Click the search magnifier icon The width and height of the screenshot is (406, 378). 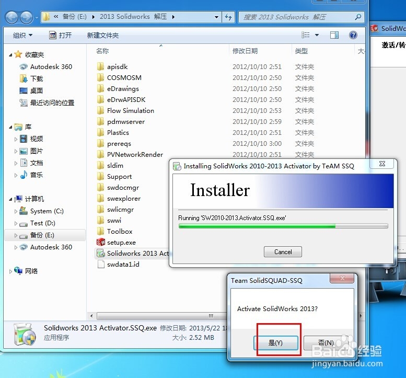[358, 17]
